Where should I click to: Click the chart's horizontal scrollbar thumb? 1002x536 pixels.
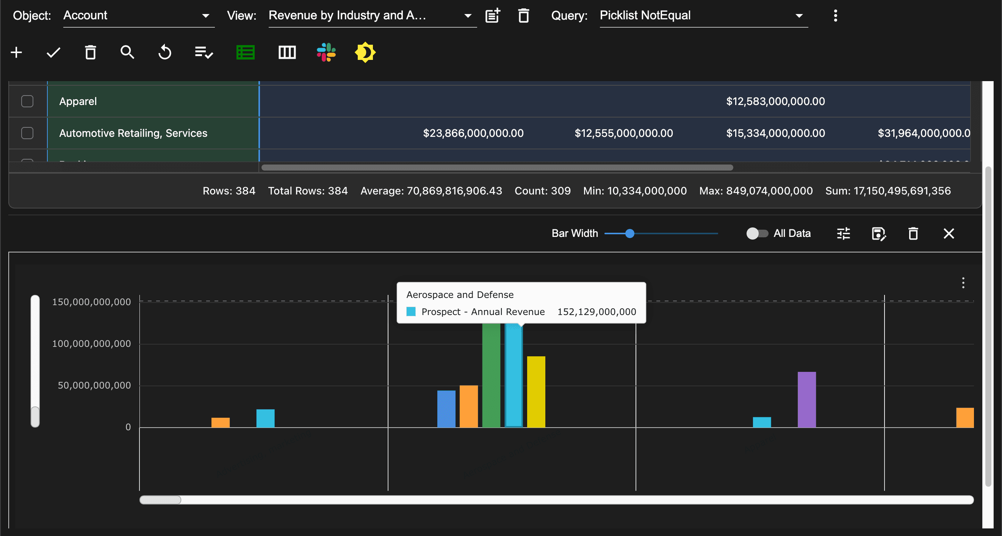(x=160, y=500)
